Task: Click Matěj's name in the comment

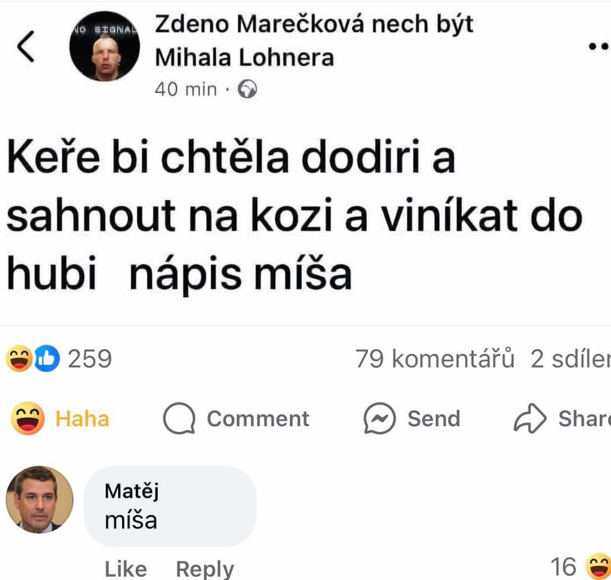Action: coord(132,491)
